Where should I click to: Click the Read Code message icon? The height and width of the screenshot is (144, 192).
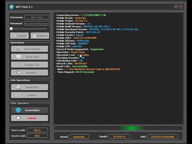pyautogui.click(x=19, y=57)
